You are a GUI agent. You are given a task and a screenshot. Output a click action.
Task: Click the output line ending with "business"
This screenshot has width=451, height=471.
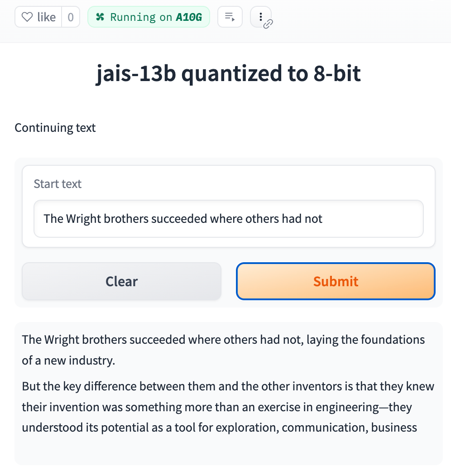(x=220, y=428)
